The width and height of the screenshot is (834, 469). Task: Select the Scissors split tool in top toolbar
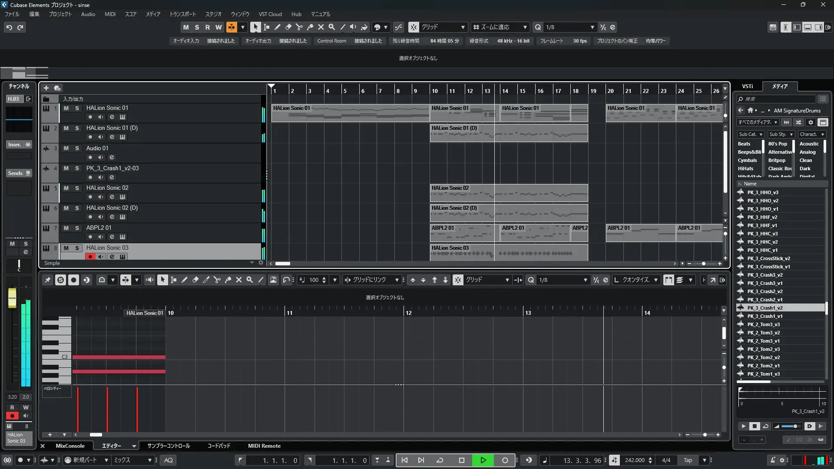299,27
